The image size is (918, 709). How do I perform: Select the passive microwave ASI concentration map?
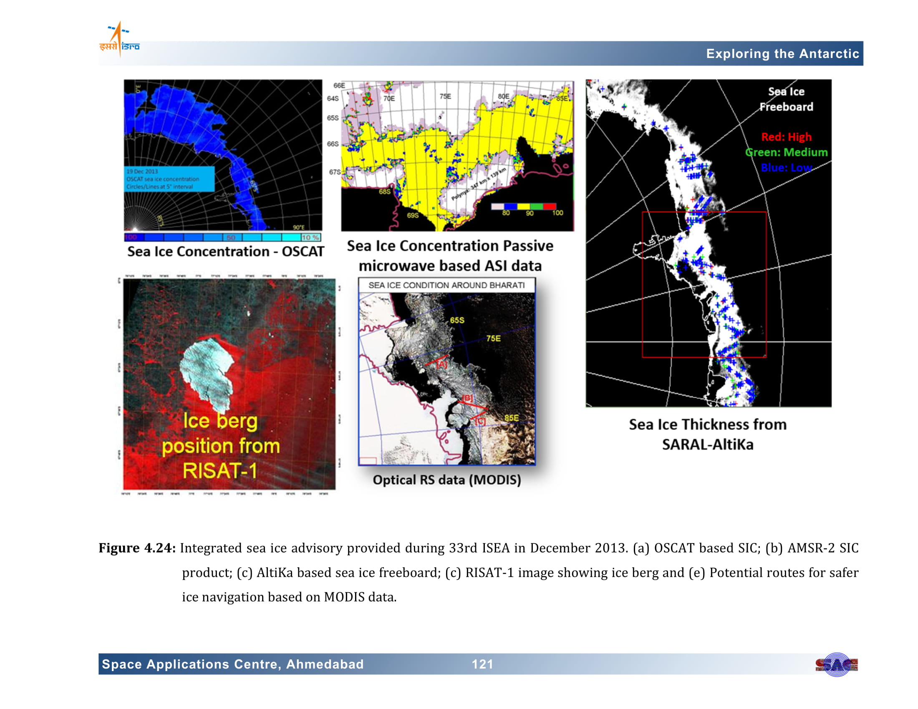[457, 156]
